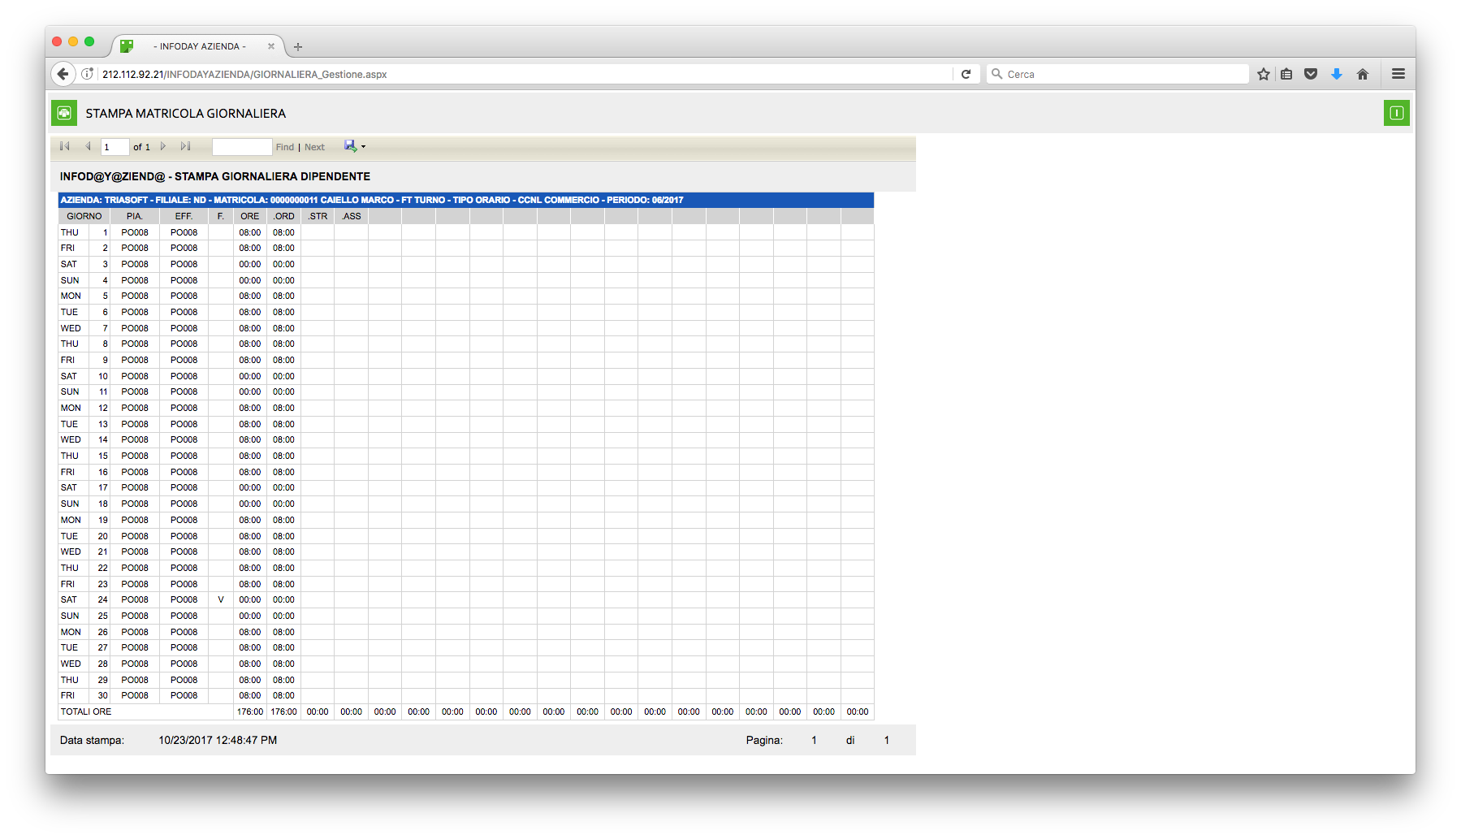This screenshot has height=839, width=1461.
Task: Click the find text input box
Action: [x=242, y=147]
